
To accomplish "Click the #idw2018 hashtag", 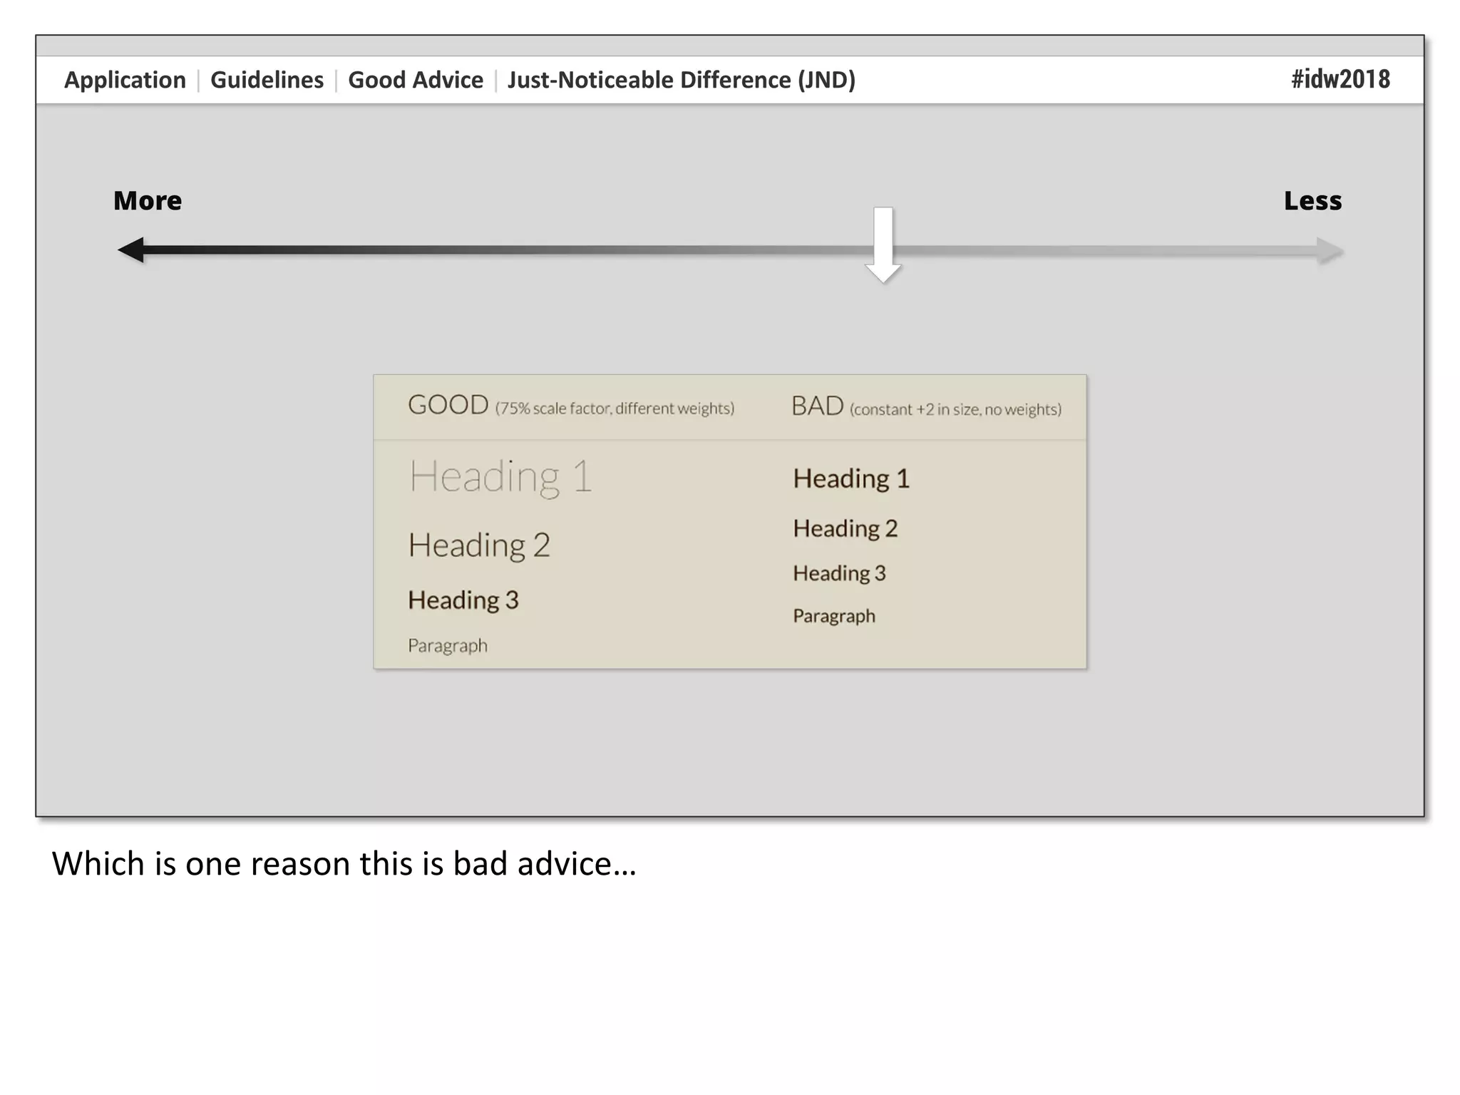I will pos(1340,79).
